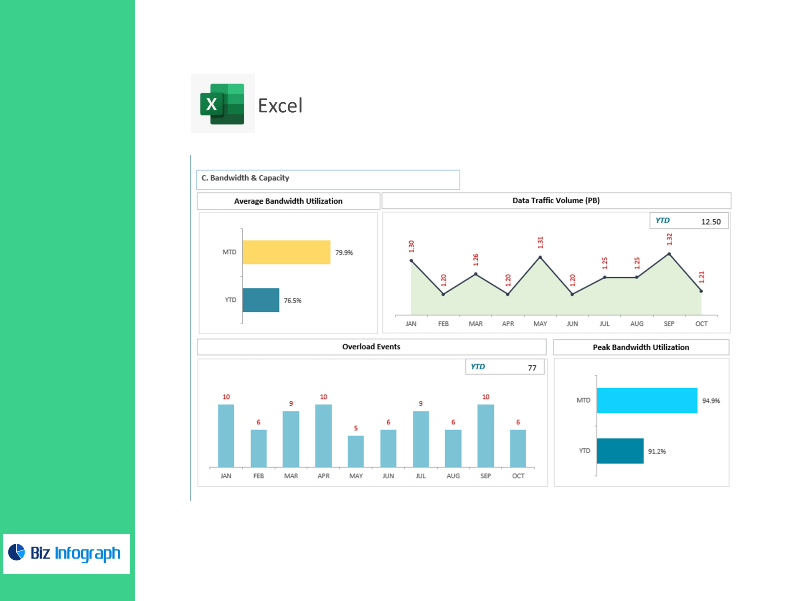
Task: Click the Excel application icon
Action: (x=222, y=104)
